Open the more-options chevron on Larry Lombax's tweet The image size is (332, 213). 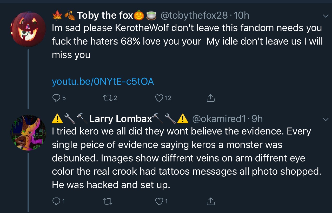325,119
